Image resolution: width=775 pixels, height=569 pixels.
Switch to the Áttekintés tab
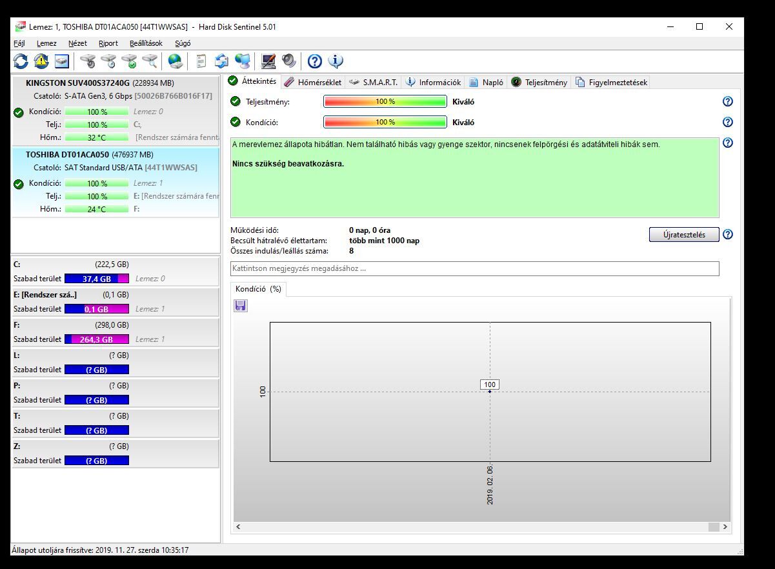click(x=252, y=81)
